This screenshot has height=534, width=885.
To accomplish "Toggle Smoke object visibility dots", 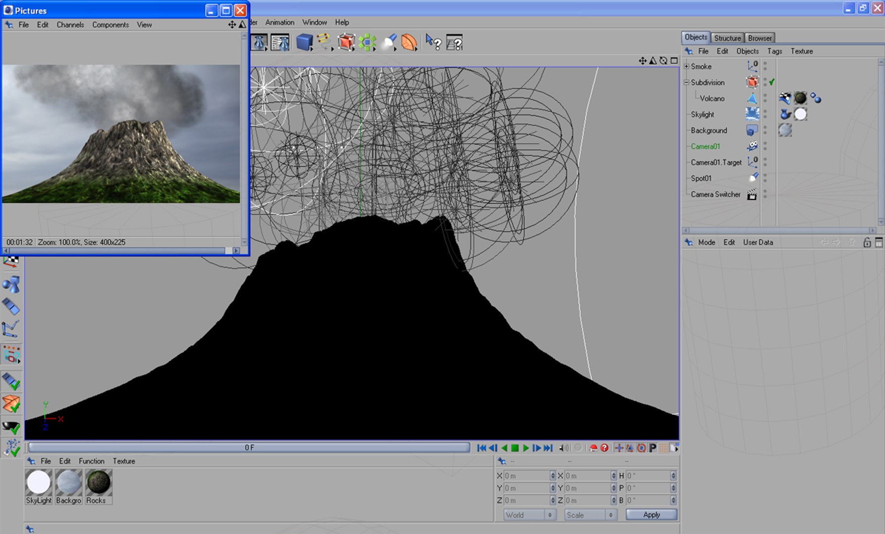I will pos(765,66).
